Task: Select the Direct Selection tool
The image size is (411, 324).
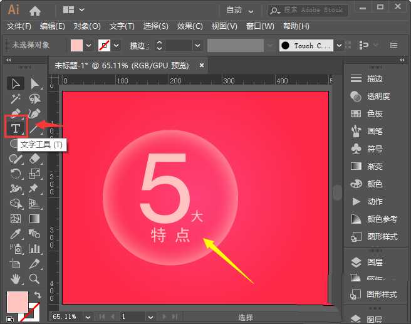Action: click(x=34, y=83)
